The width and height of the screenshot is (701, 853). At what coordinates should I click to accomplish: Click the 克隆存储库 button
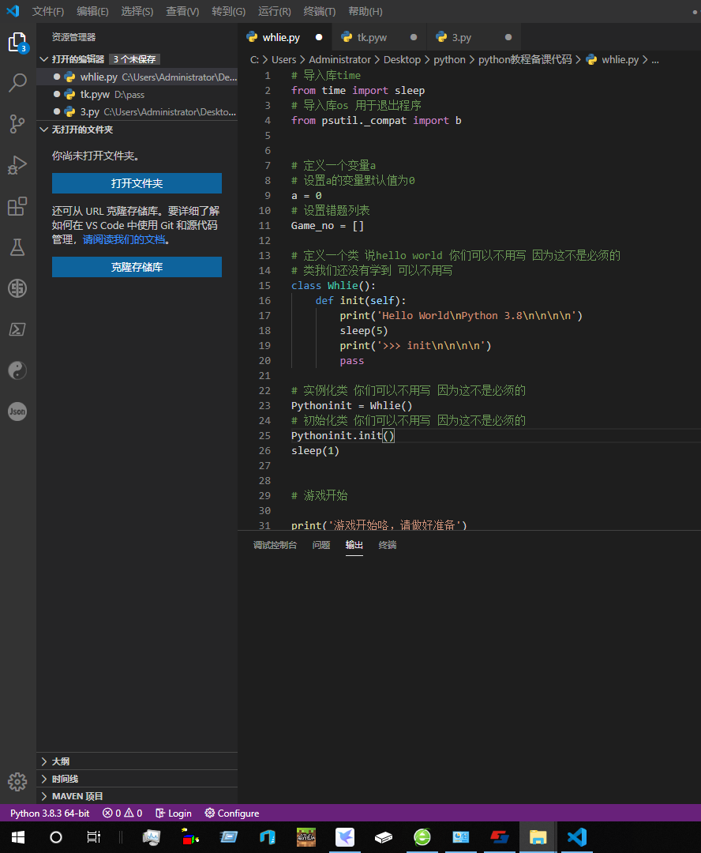(137, 267)
